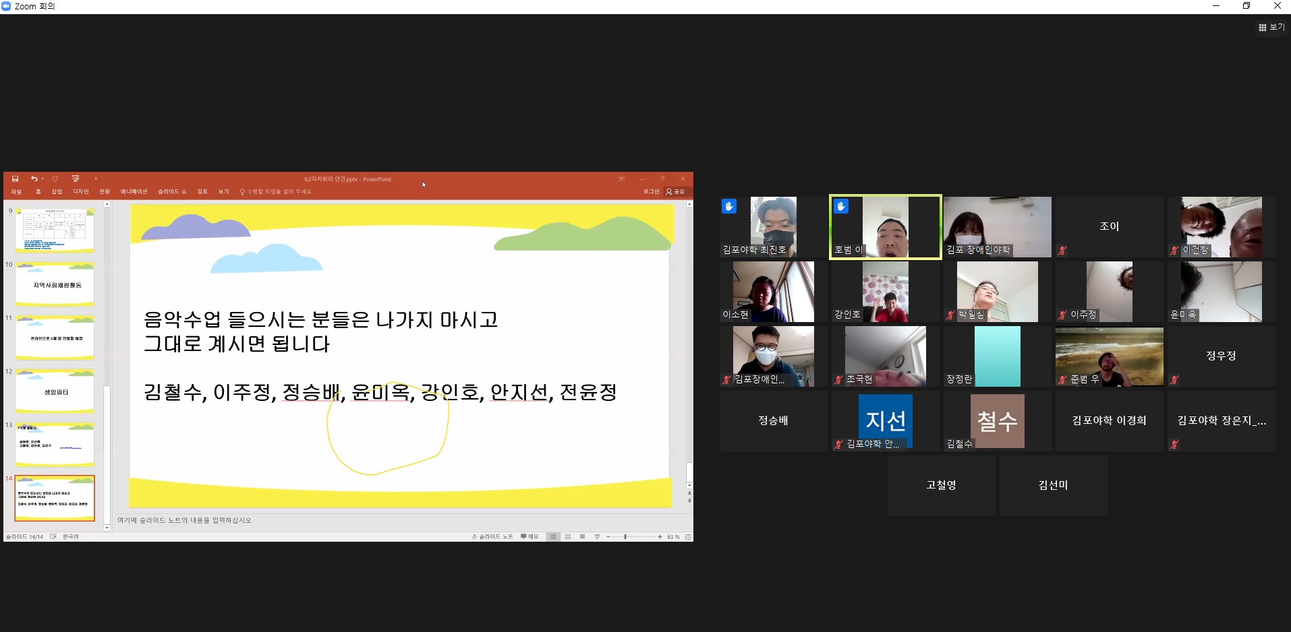Click the Save icon in PowerPoint
This screenshot has height=632, width=1291.
pos(15,179)
